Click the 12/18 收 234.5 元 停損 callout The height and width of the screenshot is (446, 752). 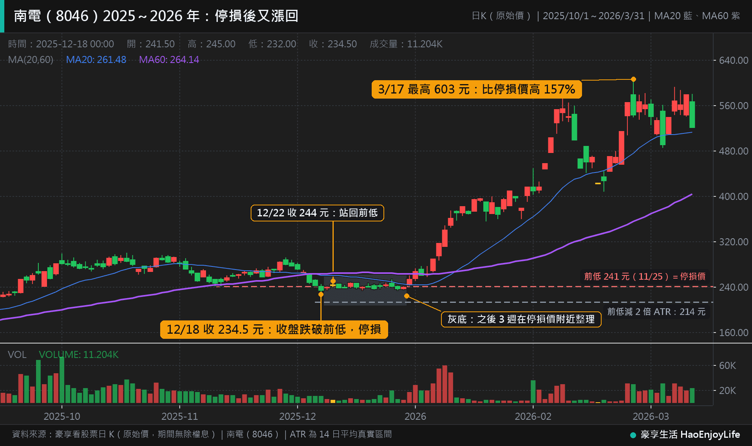point(274,329)
